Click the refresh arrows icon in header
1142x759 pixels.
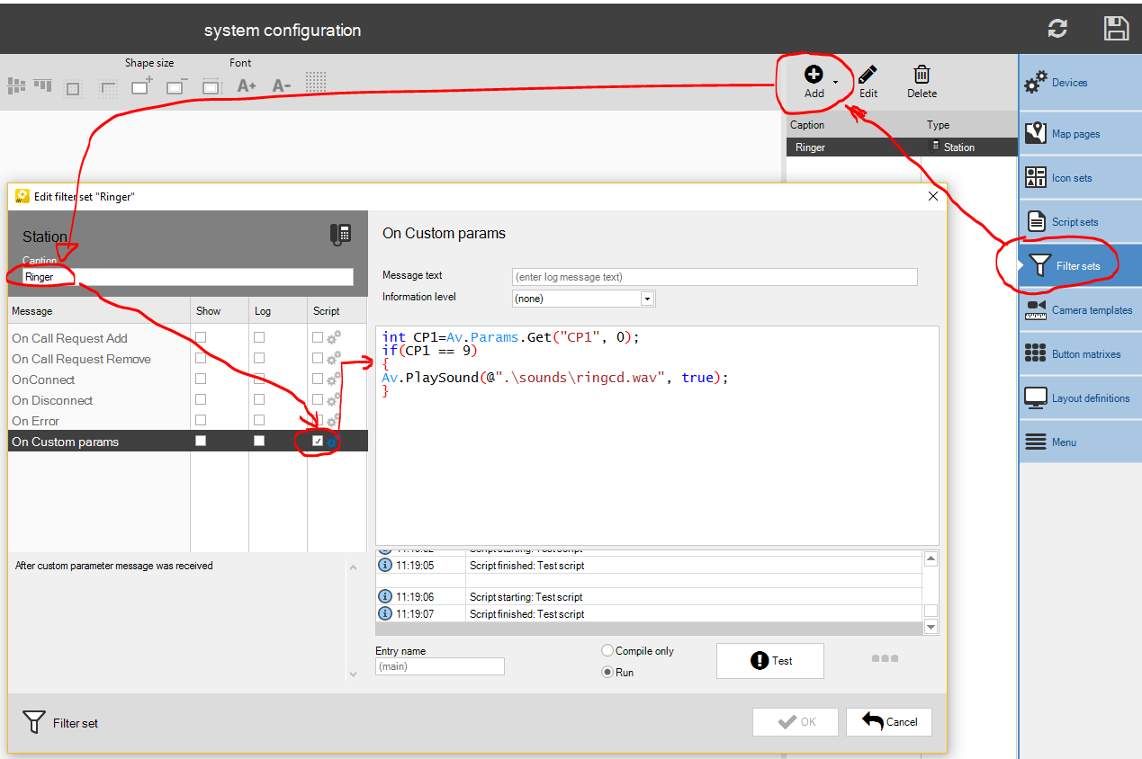pos(1057,29)
